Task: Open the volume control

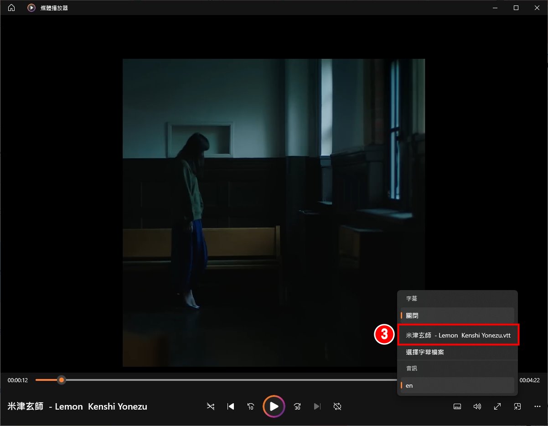Action: point(477,406)
